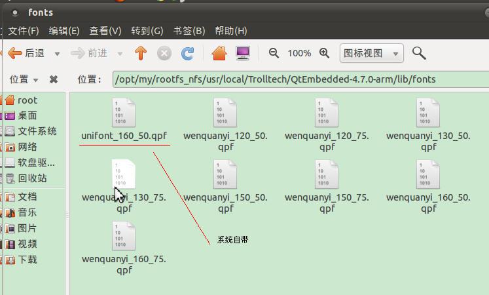Stop loading with the stop icon

point(164,53)
